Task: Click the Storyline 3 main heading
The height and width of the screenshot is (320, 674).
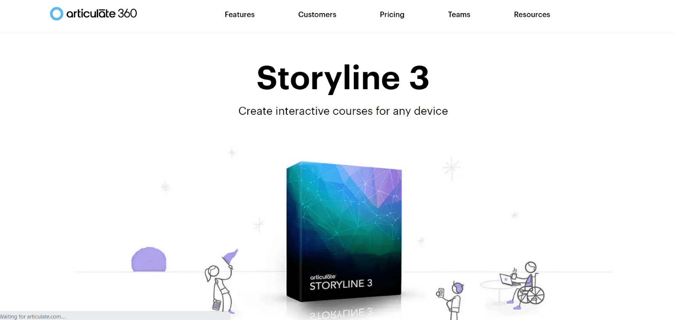Action: click(x=343, y=78)
